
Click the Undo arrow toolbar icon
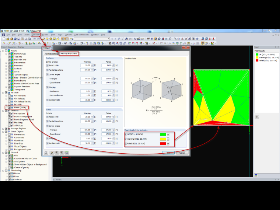point(35,39)
